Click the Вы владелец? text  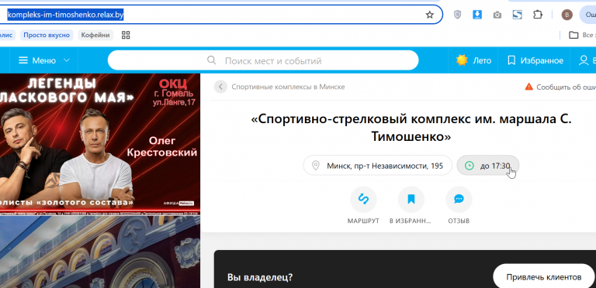pos(260,277)
